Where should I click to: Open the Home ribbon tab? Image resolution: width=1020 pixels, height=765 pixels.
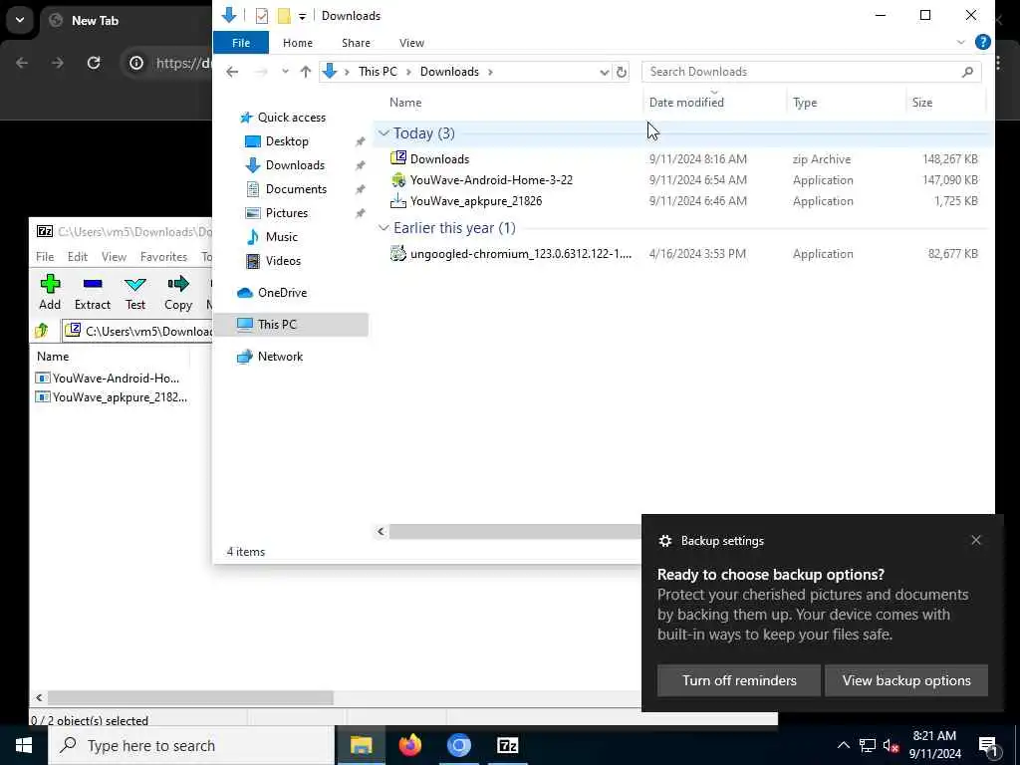pos(297,42)
